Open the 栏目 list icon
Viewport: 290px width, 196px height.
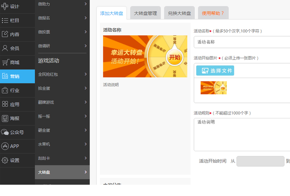point(5,21)
